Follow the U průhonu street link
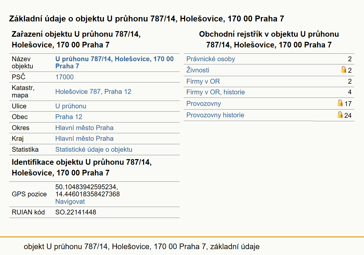364x255 pixels. point(71,106)
